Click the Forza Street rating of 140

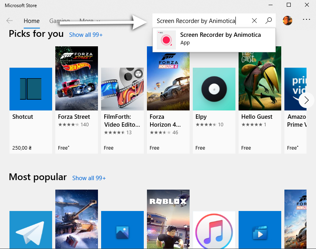73,125
